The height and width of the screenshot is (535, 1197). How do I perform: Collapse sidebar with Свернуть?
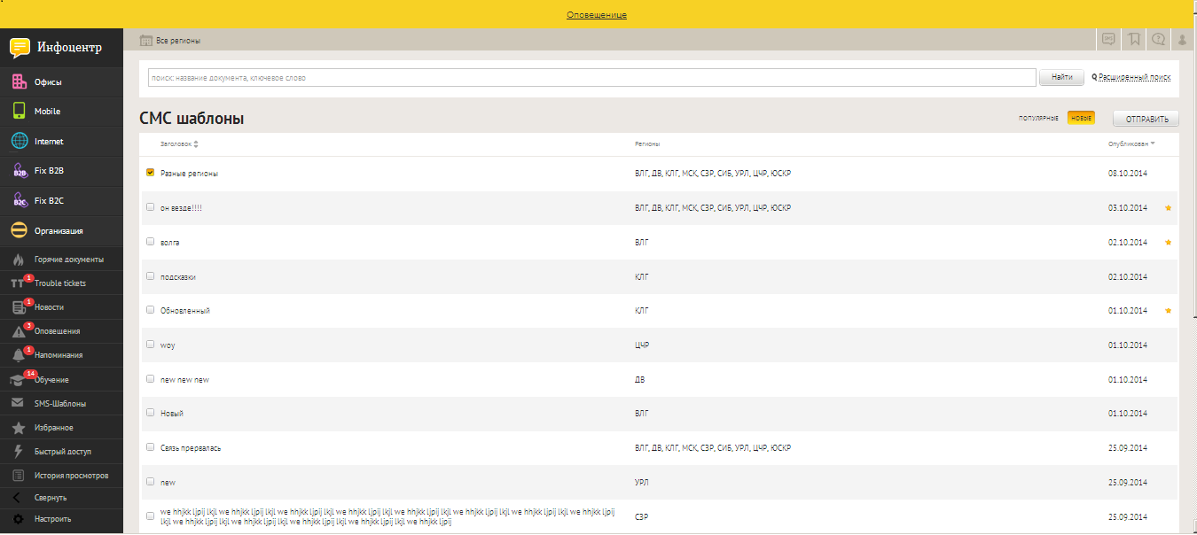pyautogui.click(x=62, y=498)
